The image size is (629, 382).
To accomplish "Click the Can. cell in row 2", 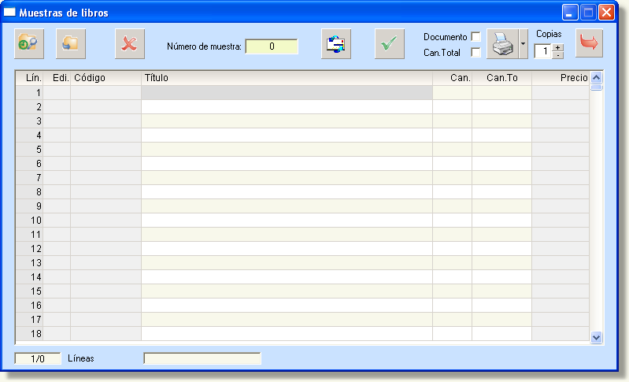I will coord(453,107).
